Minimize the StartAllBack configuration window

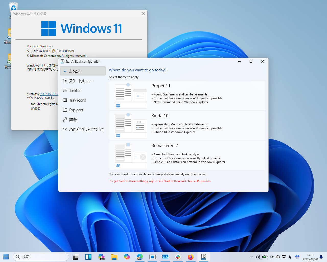tap(239, 61)
